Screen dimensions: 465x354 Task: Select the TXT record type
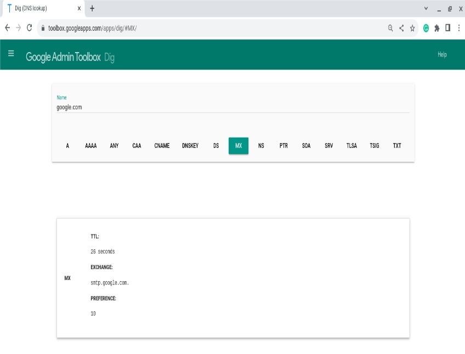coord(397,146)
